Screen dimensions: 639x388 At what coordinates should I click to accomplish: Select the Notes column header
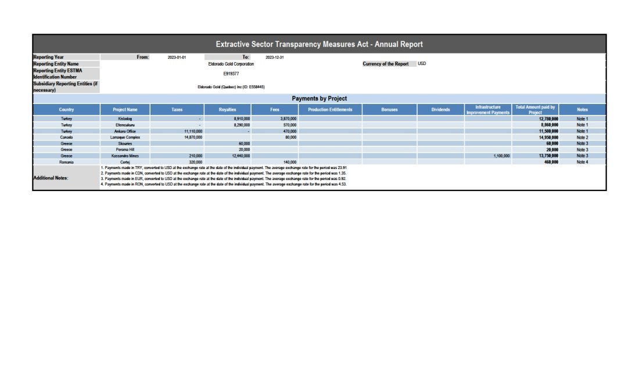click(582, 110)
